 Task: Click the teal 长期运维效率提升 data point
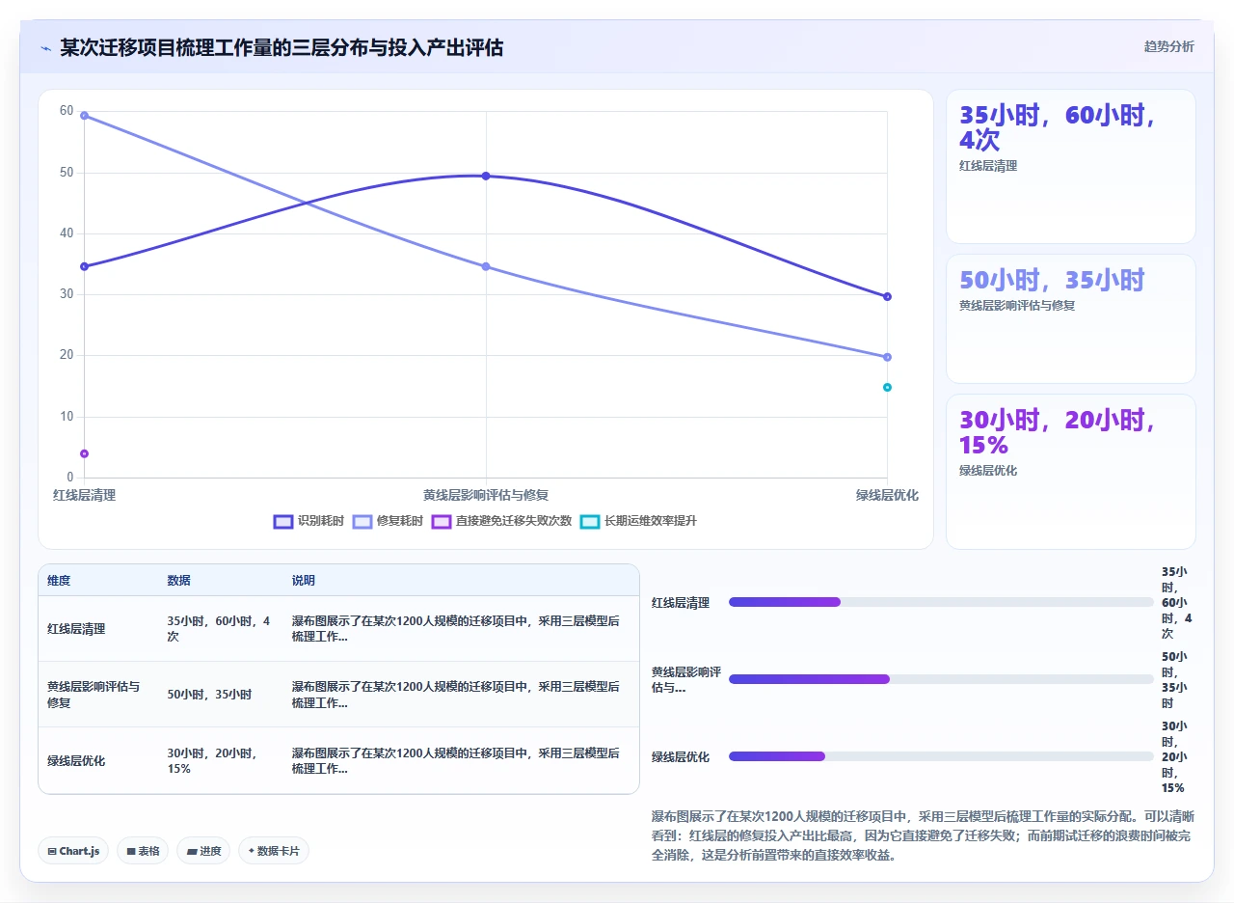pyautogui.click(x=887, y=387)
